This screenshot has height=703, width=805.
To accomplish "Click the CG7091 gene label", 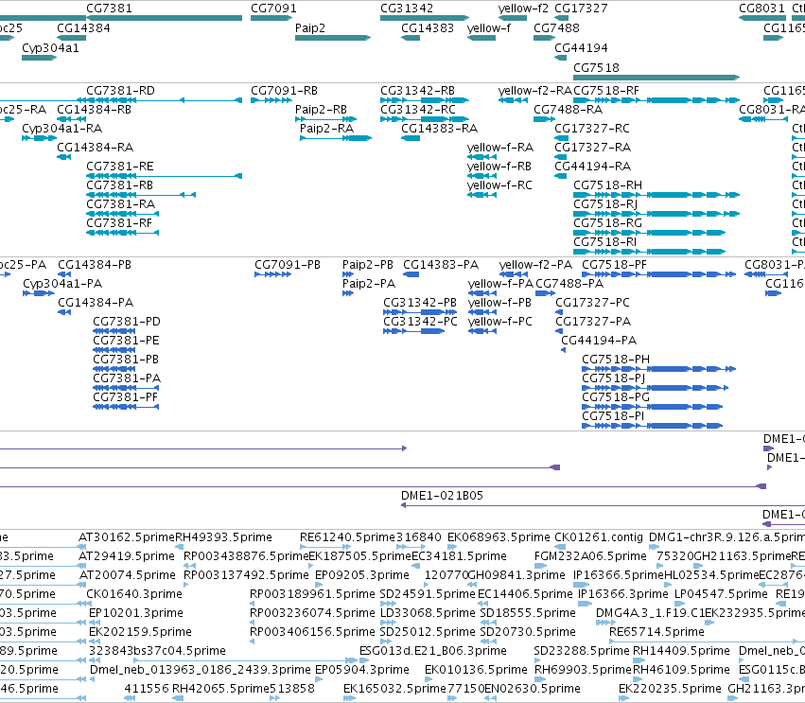I will pyautogui.click(x=273, y=9).
